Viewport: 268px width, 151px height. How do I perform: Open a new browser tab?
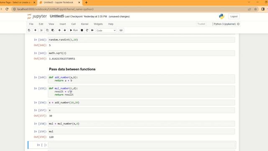tap(86, 3)
